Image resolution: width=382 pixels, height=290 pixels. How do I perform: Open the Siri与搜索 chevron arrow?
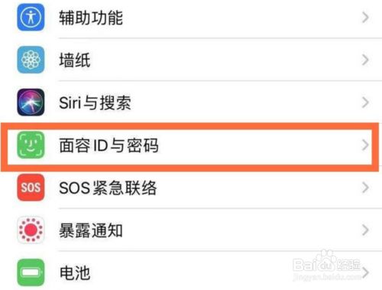[x=365, y=103]
